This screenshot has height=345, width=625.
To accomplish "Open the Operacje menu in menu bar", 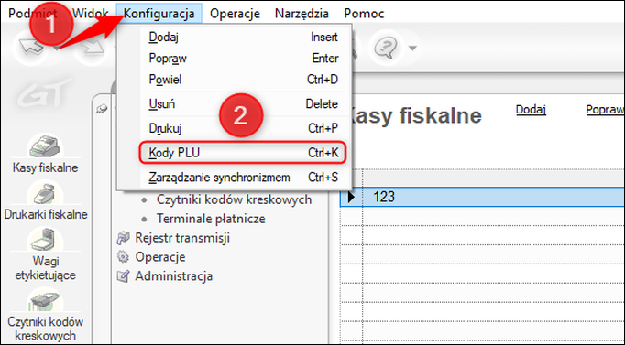I will [x=235, y=14].
